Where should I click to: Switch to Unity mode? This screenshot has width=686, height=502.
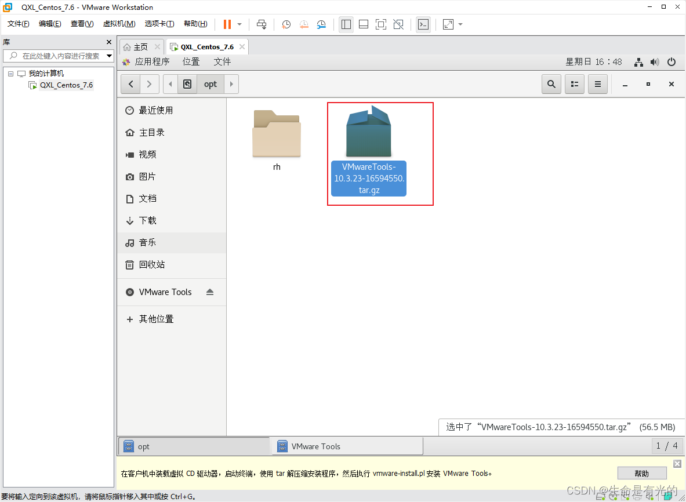point(398,24)
